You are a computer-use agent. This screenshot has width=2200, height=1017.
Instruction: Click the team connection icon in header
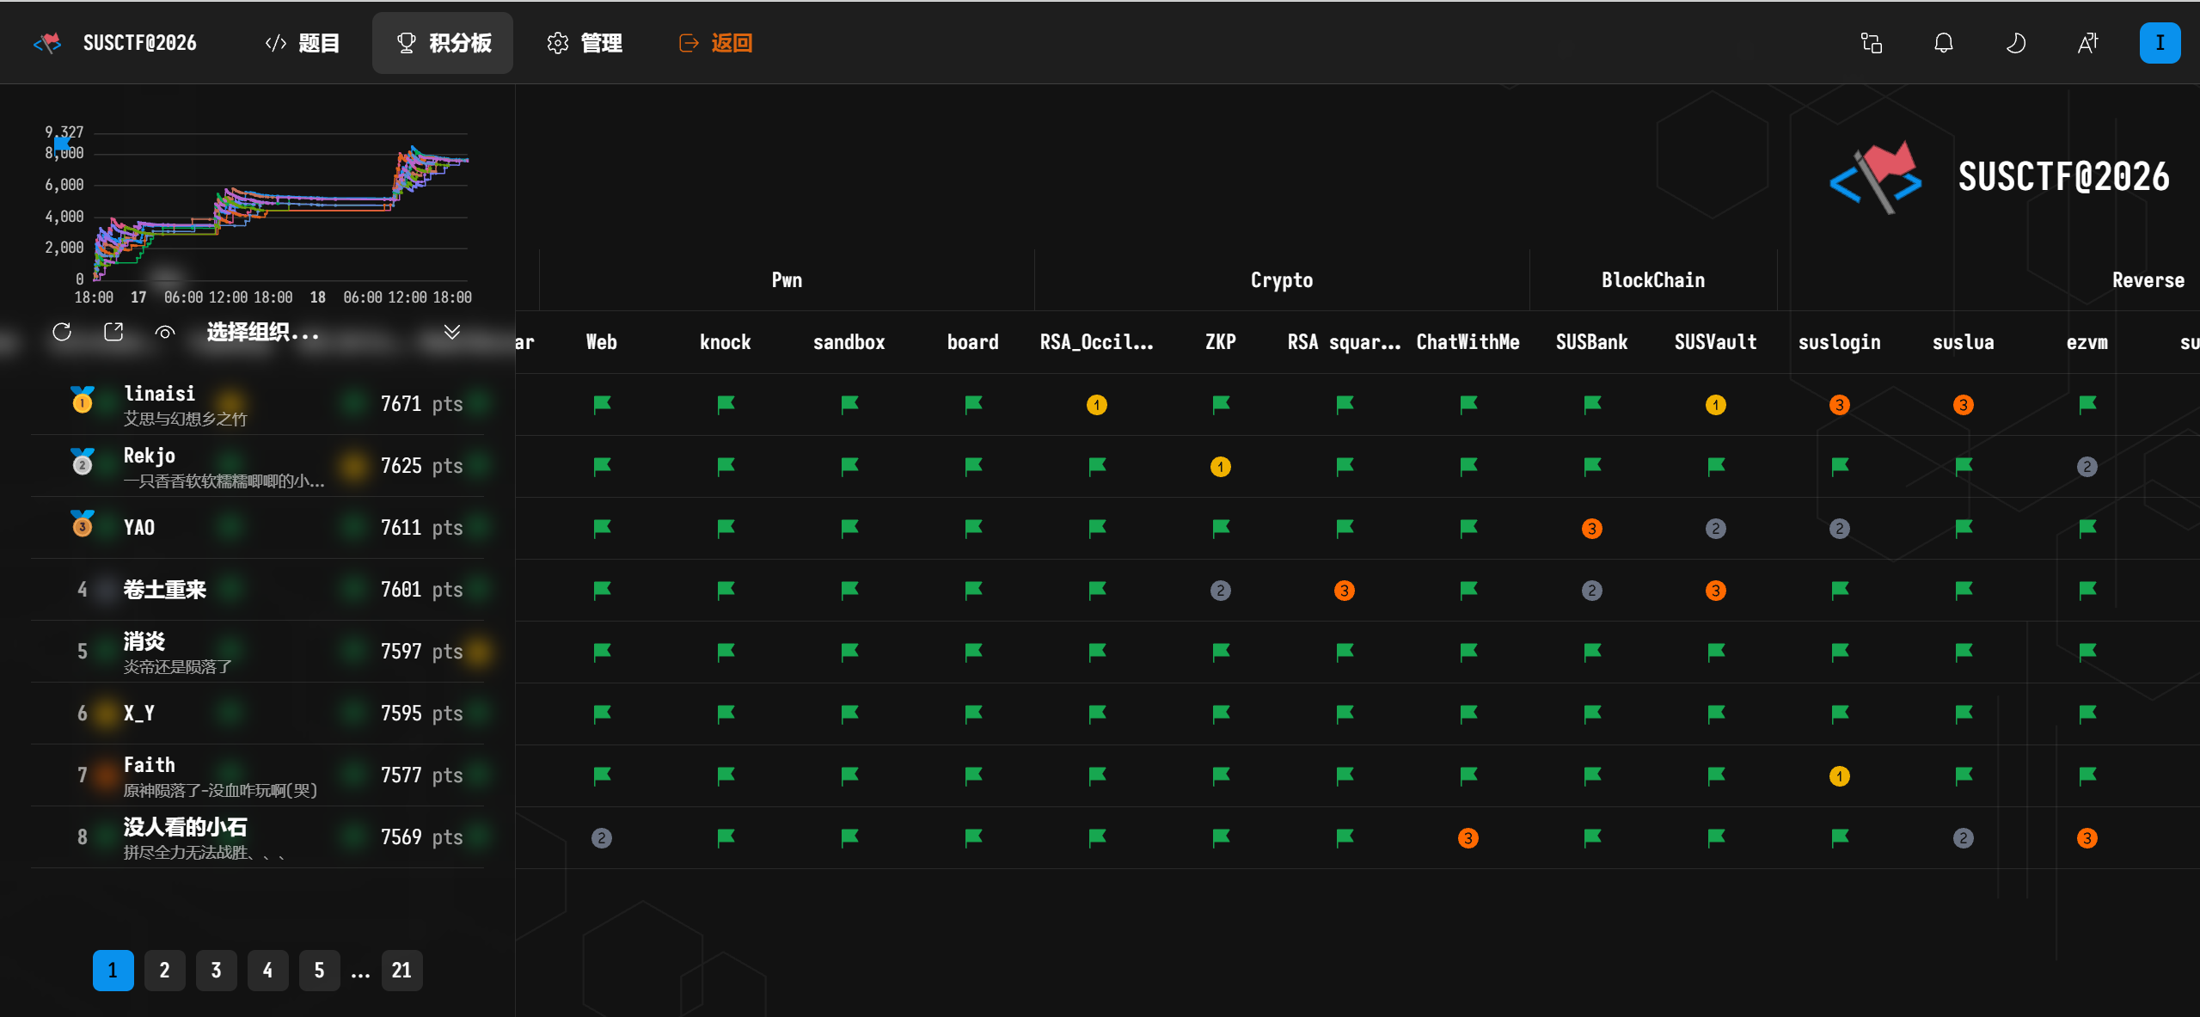1872,43
